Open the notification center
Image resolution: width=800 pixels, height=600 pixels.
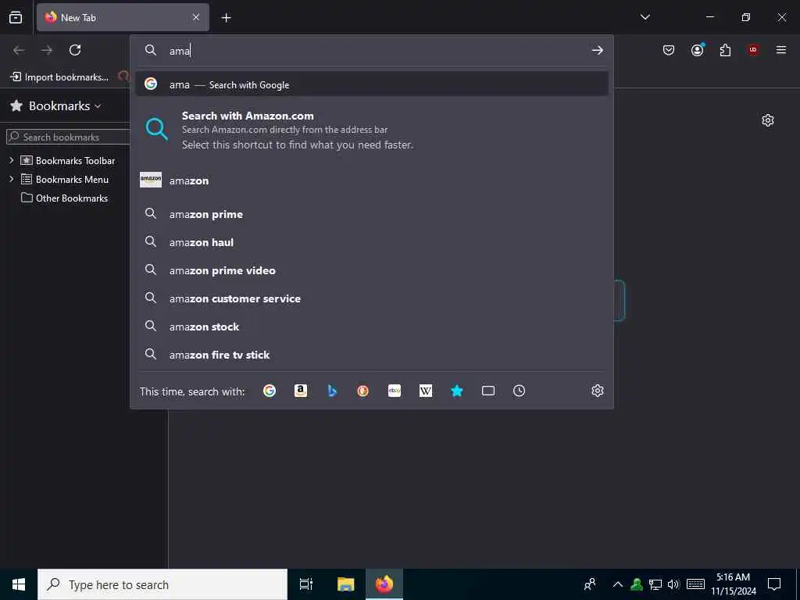point(774,584)
